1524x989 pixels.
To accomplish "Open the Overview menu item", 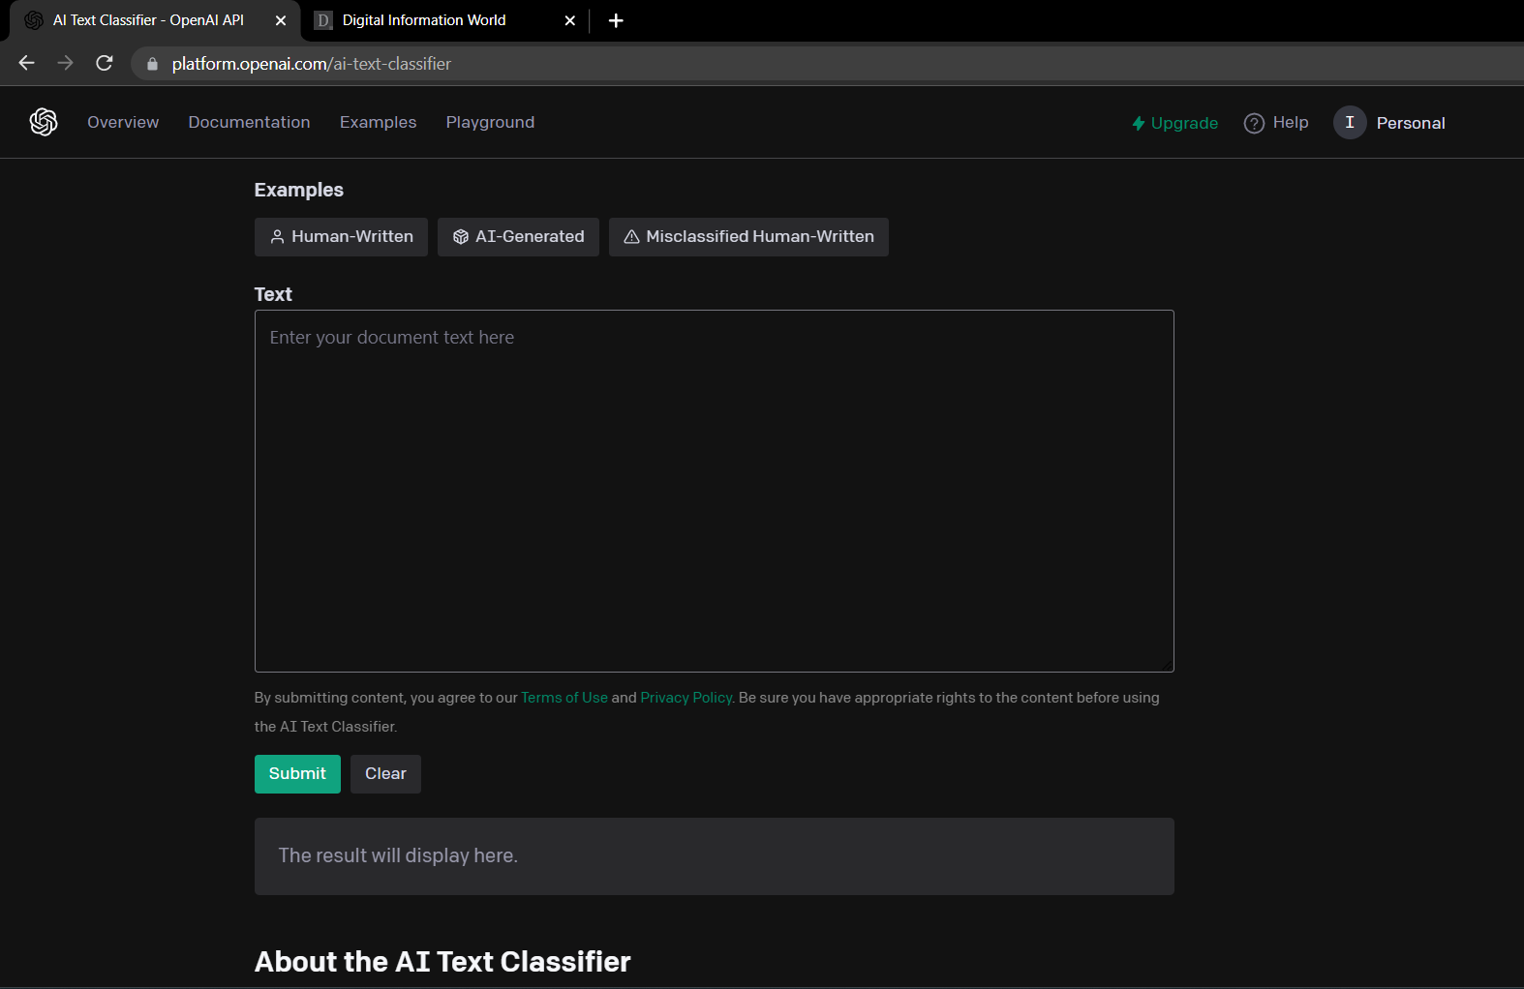I will (x=123, y=122).
